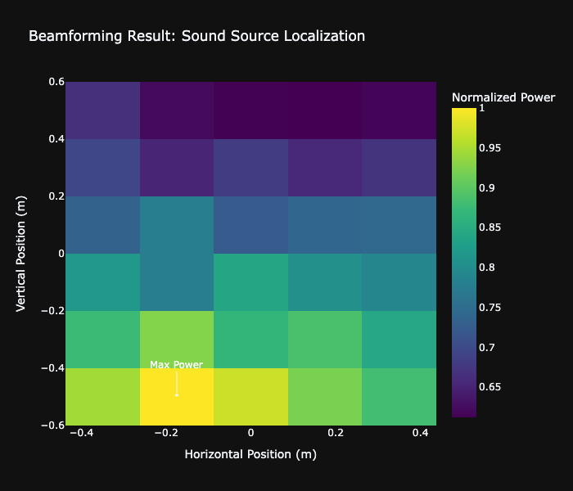The width and height of the screenshot is (573, 491).
Task: Click the chart title Beamforming Result
Action: coord(196,36)
